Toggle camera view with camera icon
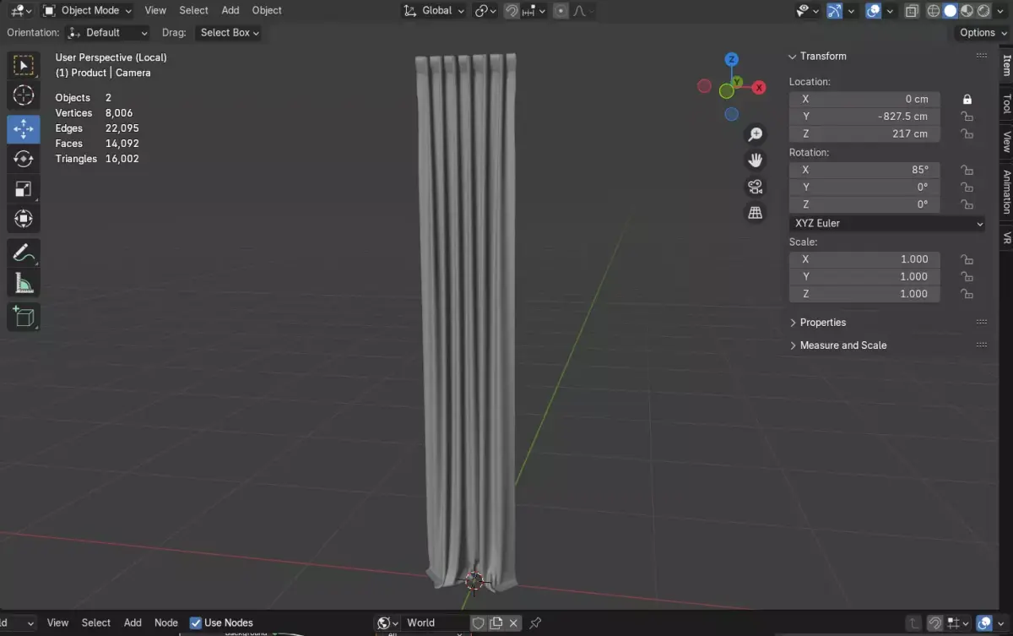The width and height of the screenshot is (1013, 636). tap(756, 187)
